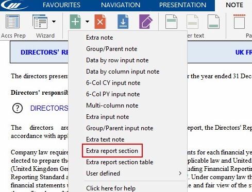Click the 'UK FR' header text

pos(244,53)
